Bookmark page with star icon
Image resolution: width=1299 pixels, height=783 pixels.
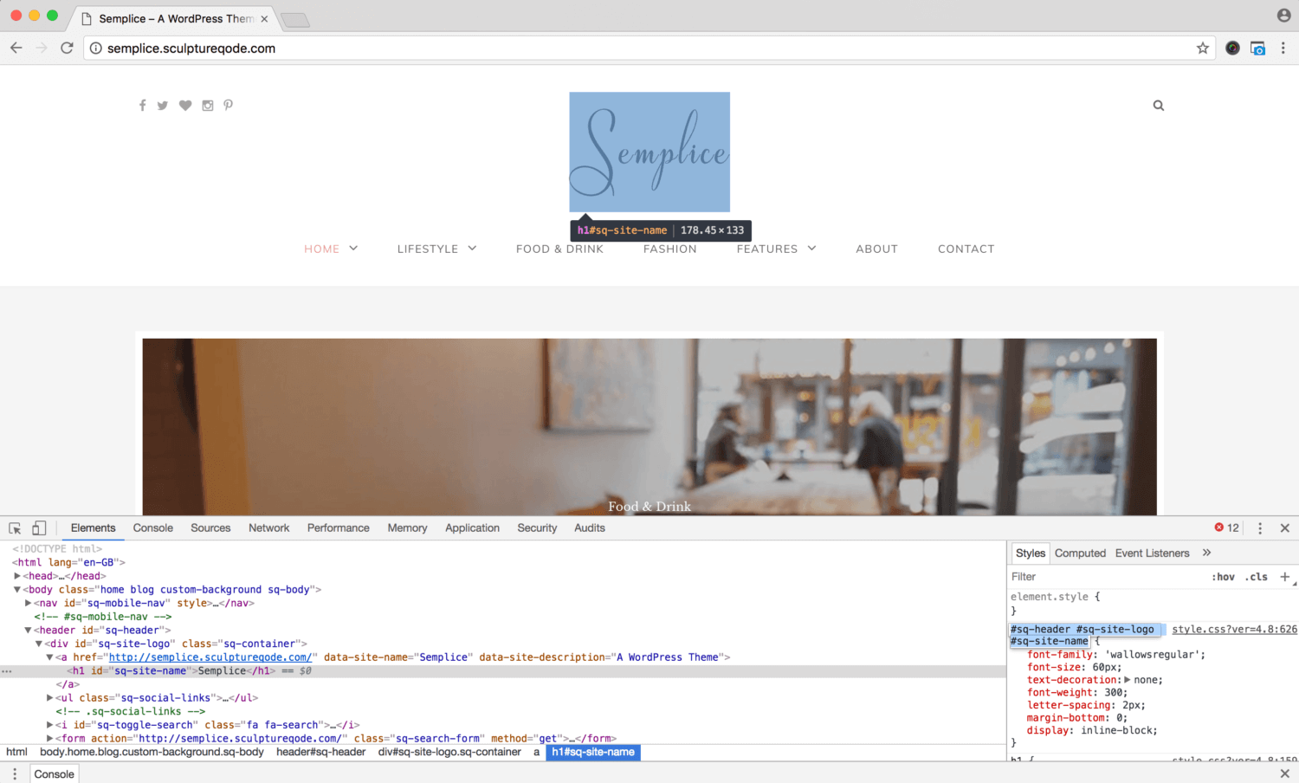click(1203, 49)
